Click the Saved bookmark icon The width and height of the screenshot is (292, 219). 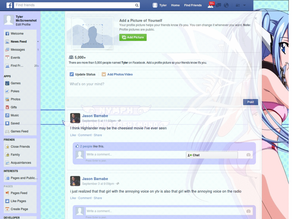tap(7, 123)
